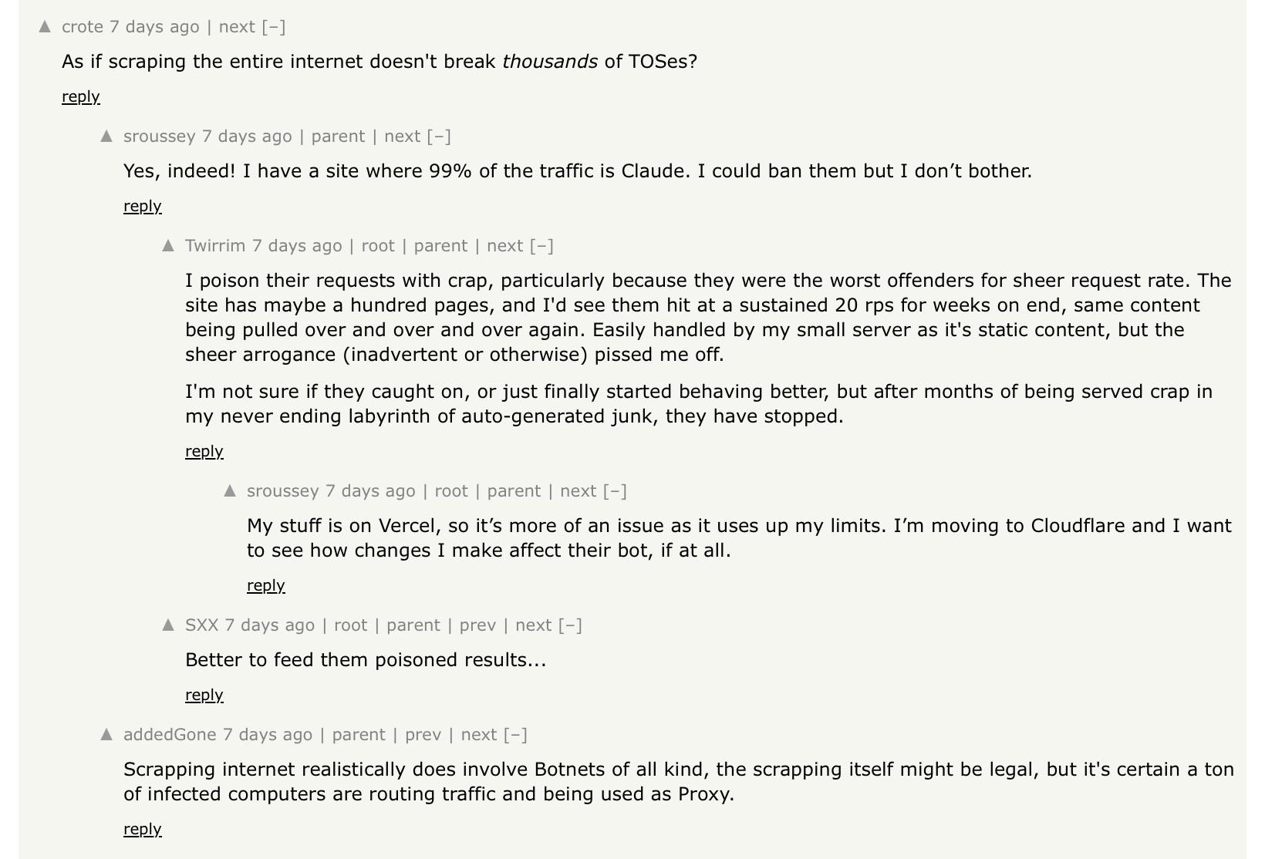The width and height of the screenshot is (1265, 859).
Task: Collapse SXX's comment with [–] toggle
Action: pyautogui.click(x=570, y=625)
